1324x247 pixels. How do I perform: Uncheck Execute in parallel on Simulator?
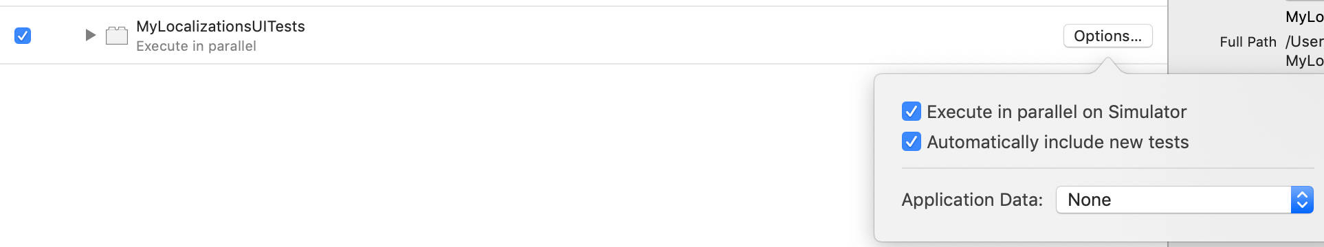912,111
